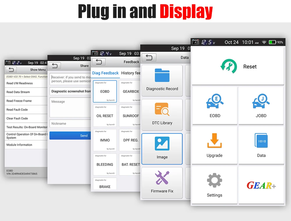The image size is (291, 221).
Task: Focus the Diagnostic screenshot subject field
Action: (70, 91)
